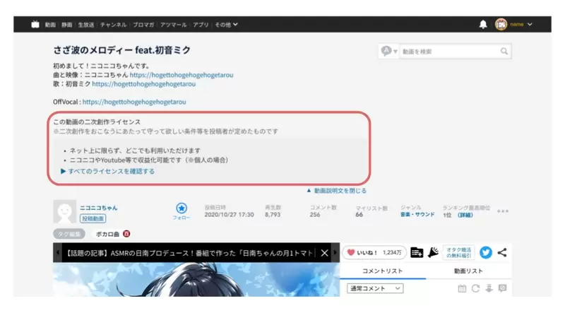Click the Niconico TV logo icon

pos(35,24)
